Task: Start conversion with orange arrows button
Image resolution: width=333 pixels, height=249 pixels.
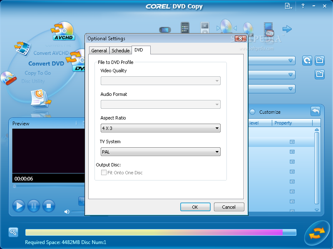Action: pyautogui.click(x=317, y=233)
